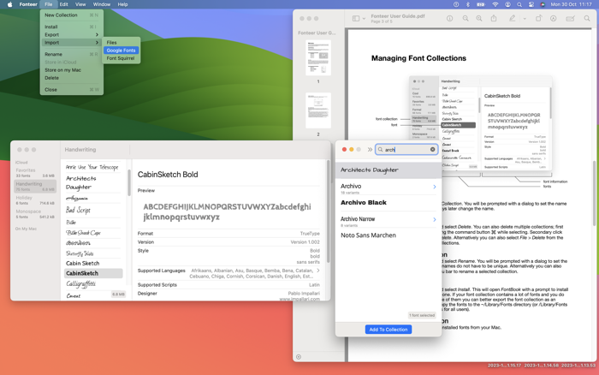Open the View menu
The image size is (599, 375).
tap(80, 4)
